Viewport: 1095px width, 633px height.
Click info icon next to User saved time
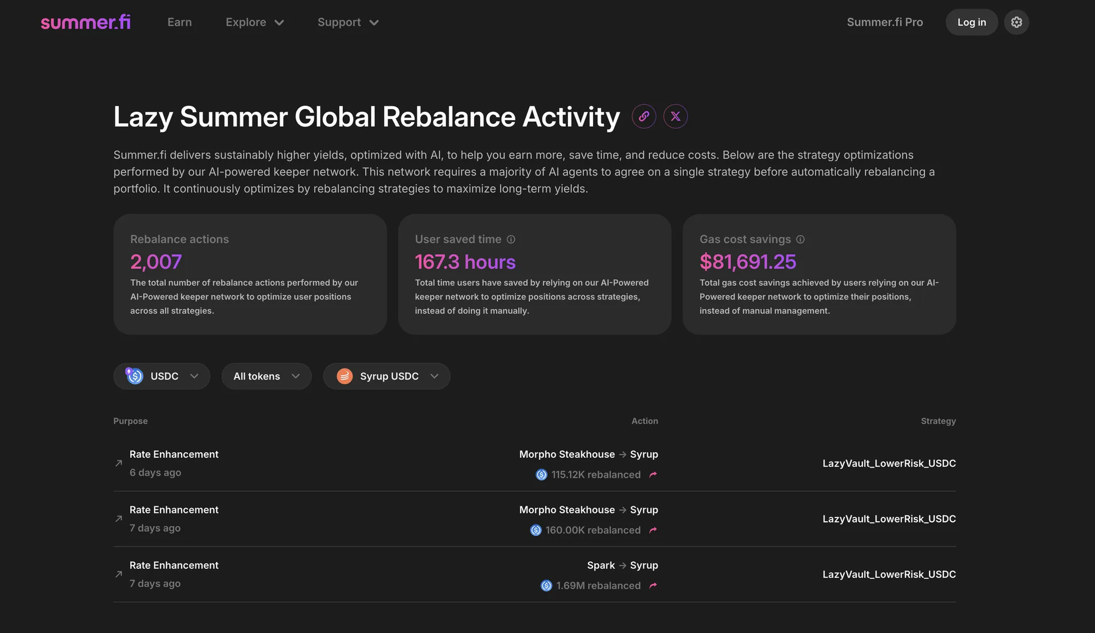(x=511, y=239)
